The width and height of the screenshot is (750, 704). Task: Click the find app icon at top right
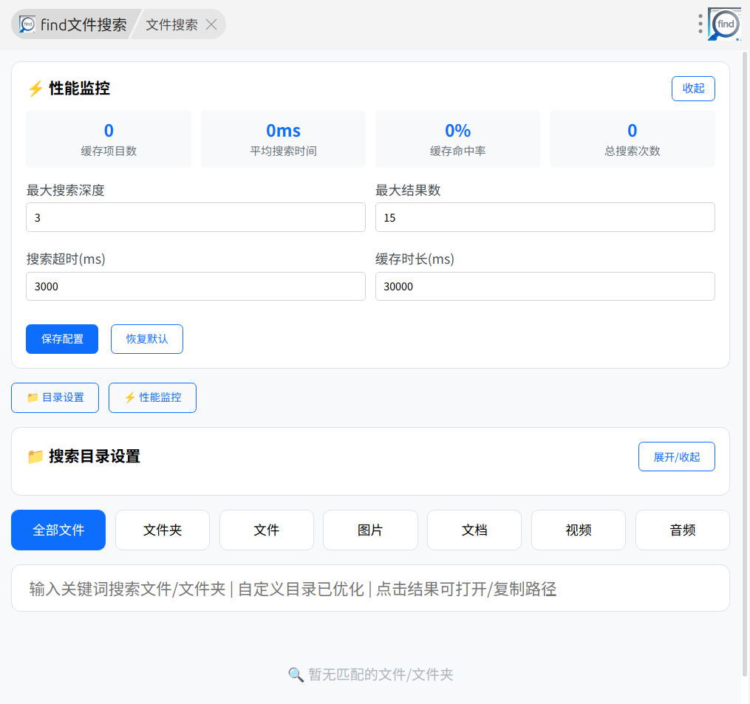(725, 24)
